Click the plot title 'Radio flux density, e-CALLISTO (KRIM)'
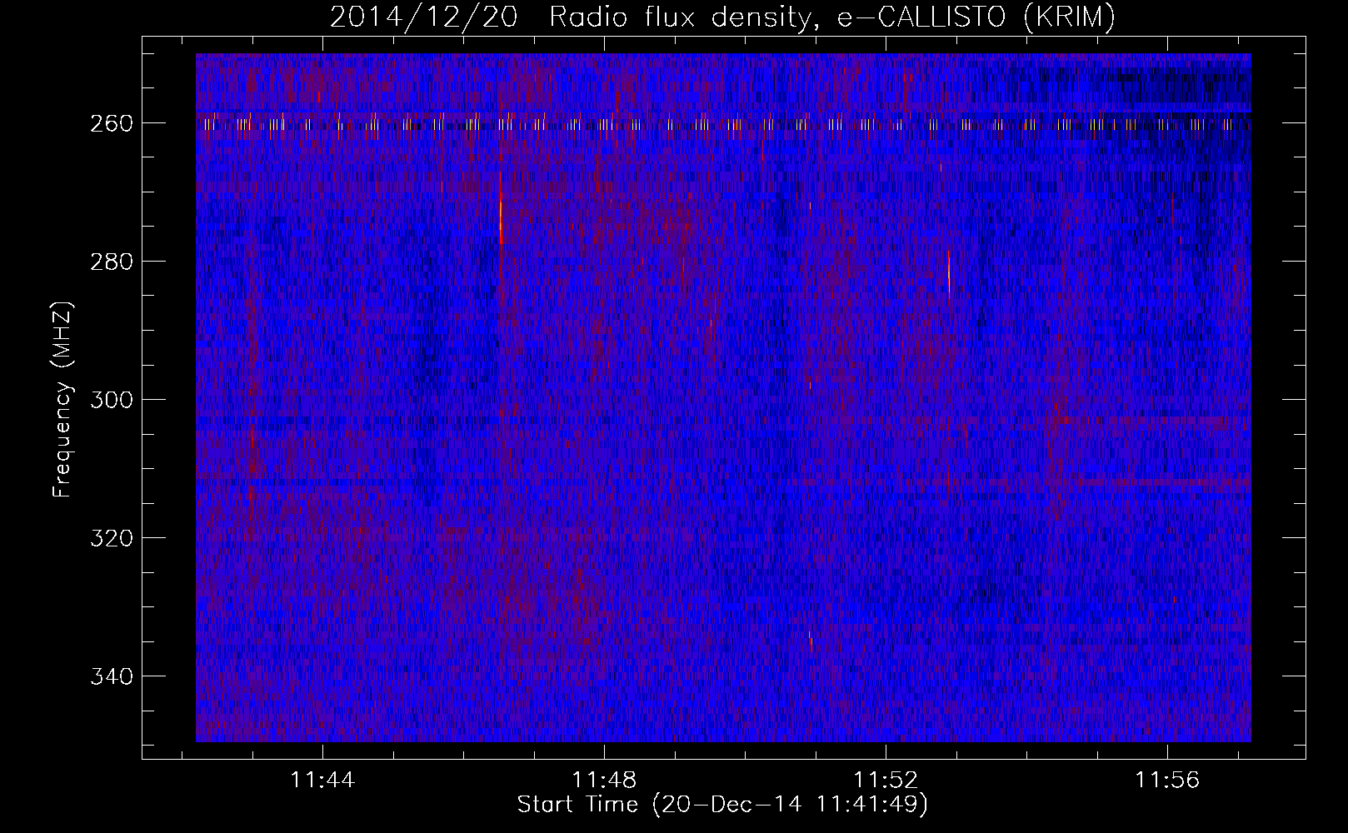Viewport: 1348px width, 833px height. [x=832, y=17]
